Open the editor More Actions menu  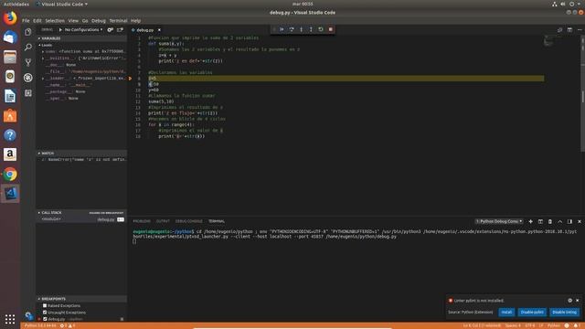pyautogui.click(x=580, y=30)
